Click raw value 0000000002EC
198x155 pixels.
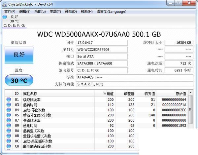pos(174,110)
